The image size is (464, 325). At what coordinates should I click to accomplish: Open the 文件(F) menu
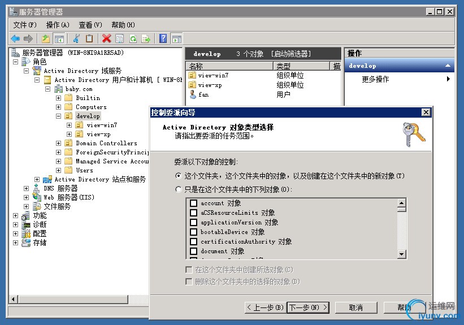25,25
